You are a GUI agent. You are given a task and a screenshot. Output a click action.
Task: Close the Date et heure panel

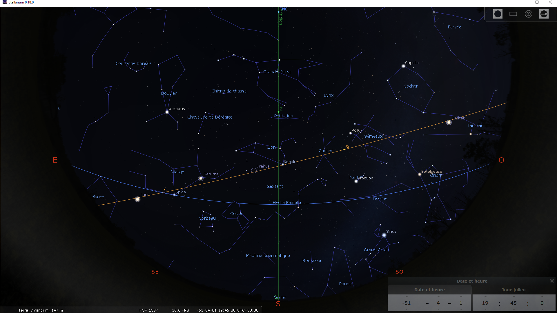click(x=552, y=281)
